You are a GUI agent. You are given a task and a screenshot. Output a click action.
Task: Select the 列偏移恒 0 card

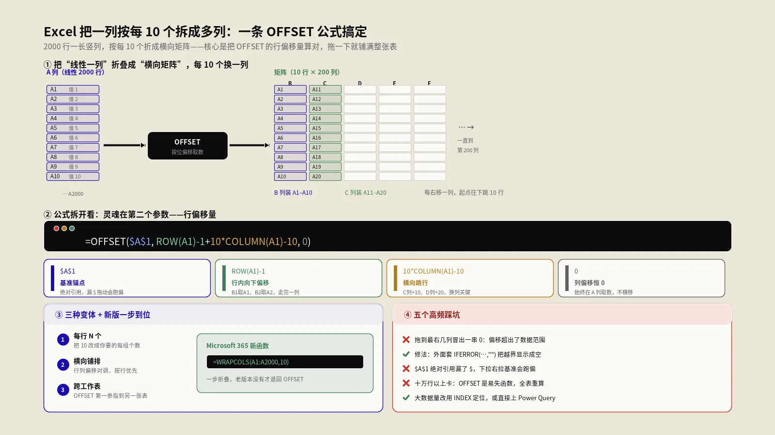pyautogui.click(x=641, y=278)
